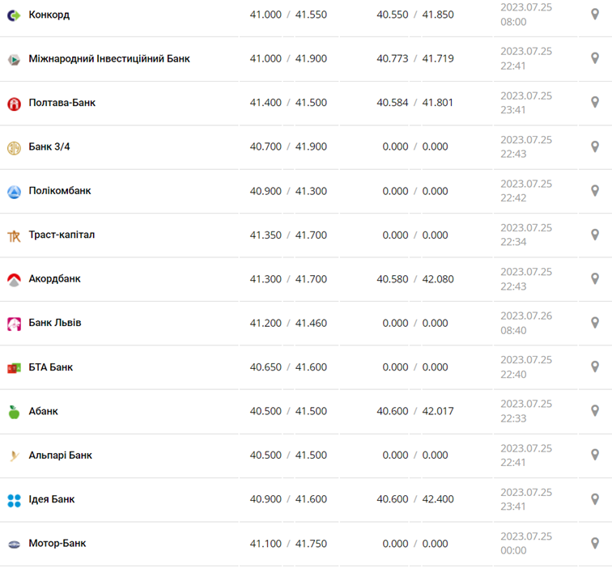Screen dimensions: 612x568
Task: Click the Полтава-Банк red logo icon
Action: [14, 104]
